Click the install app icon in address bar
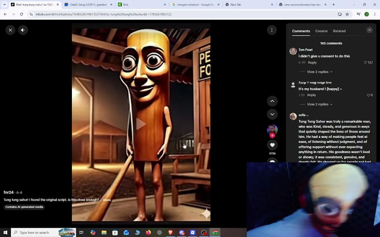Viewport: 380px width, 237px height. [340, 14]
